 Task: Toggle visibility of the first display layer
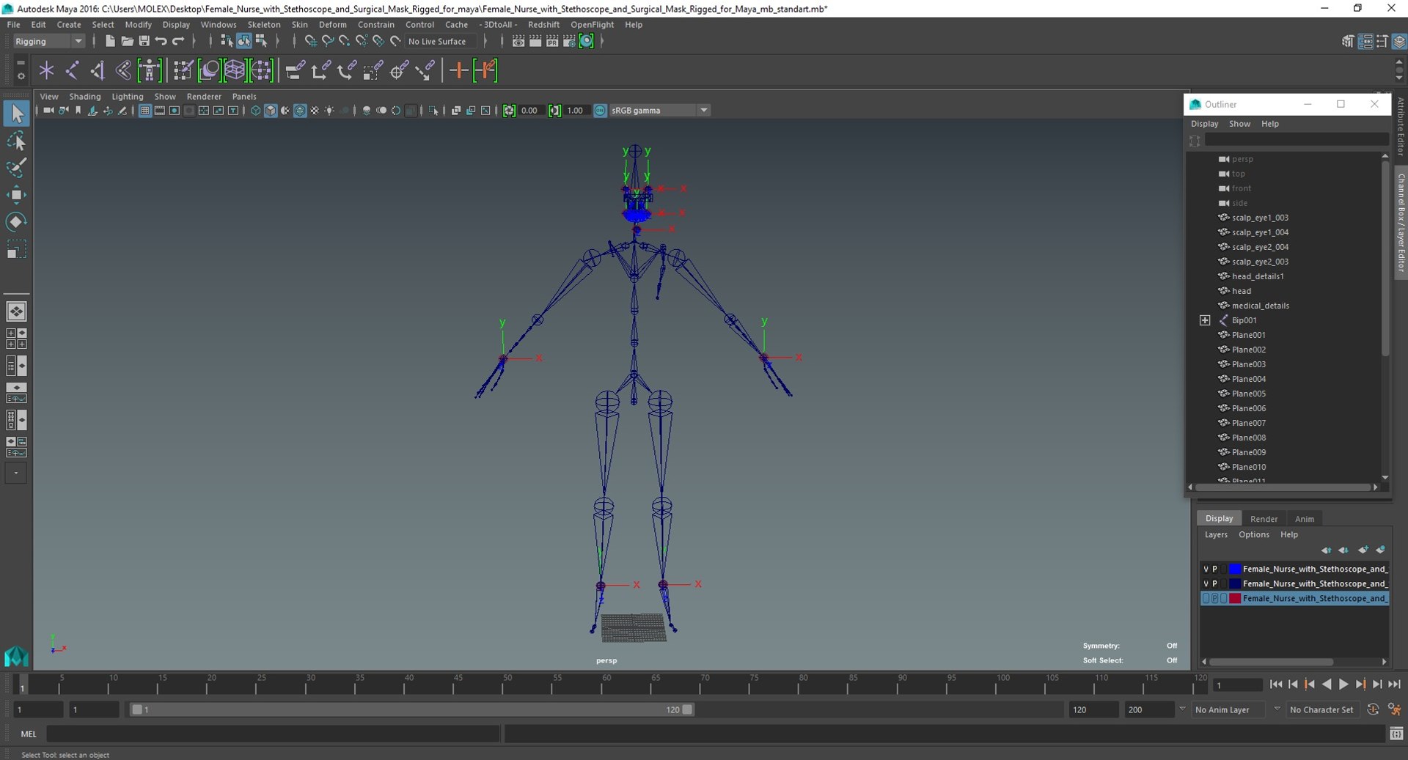[1206, 569]
